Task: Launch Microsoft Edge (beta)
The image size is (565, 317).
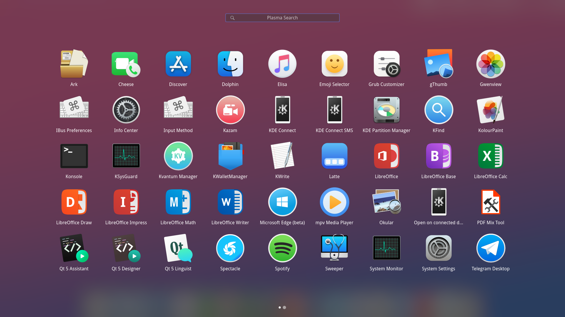Action: (x=282, y=202)
